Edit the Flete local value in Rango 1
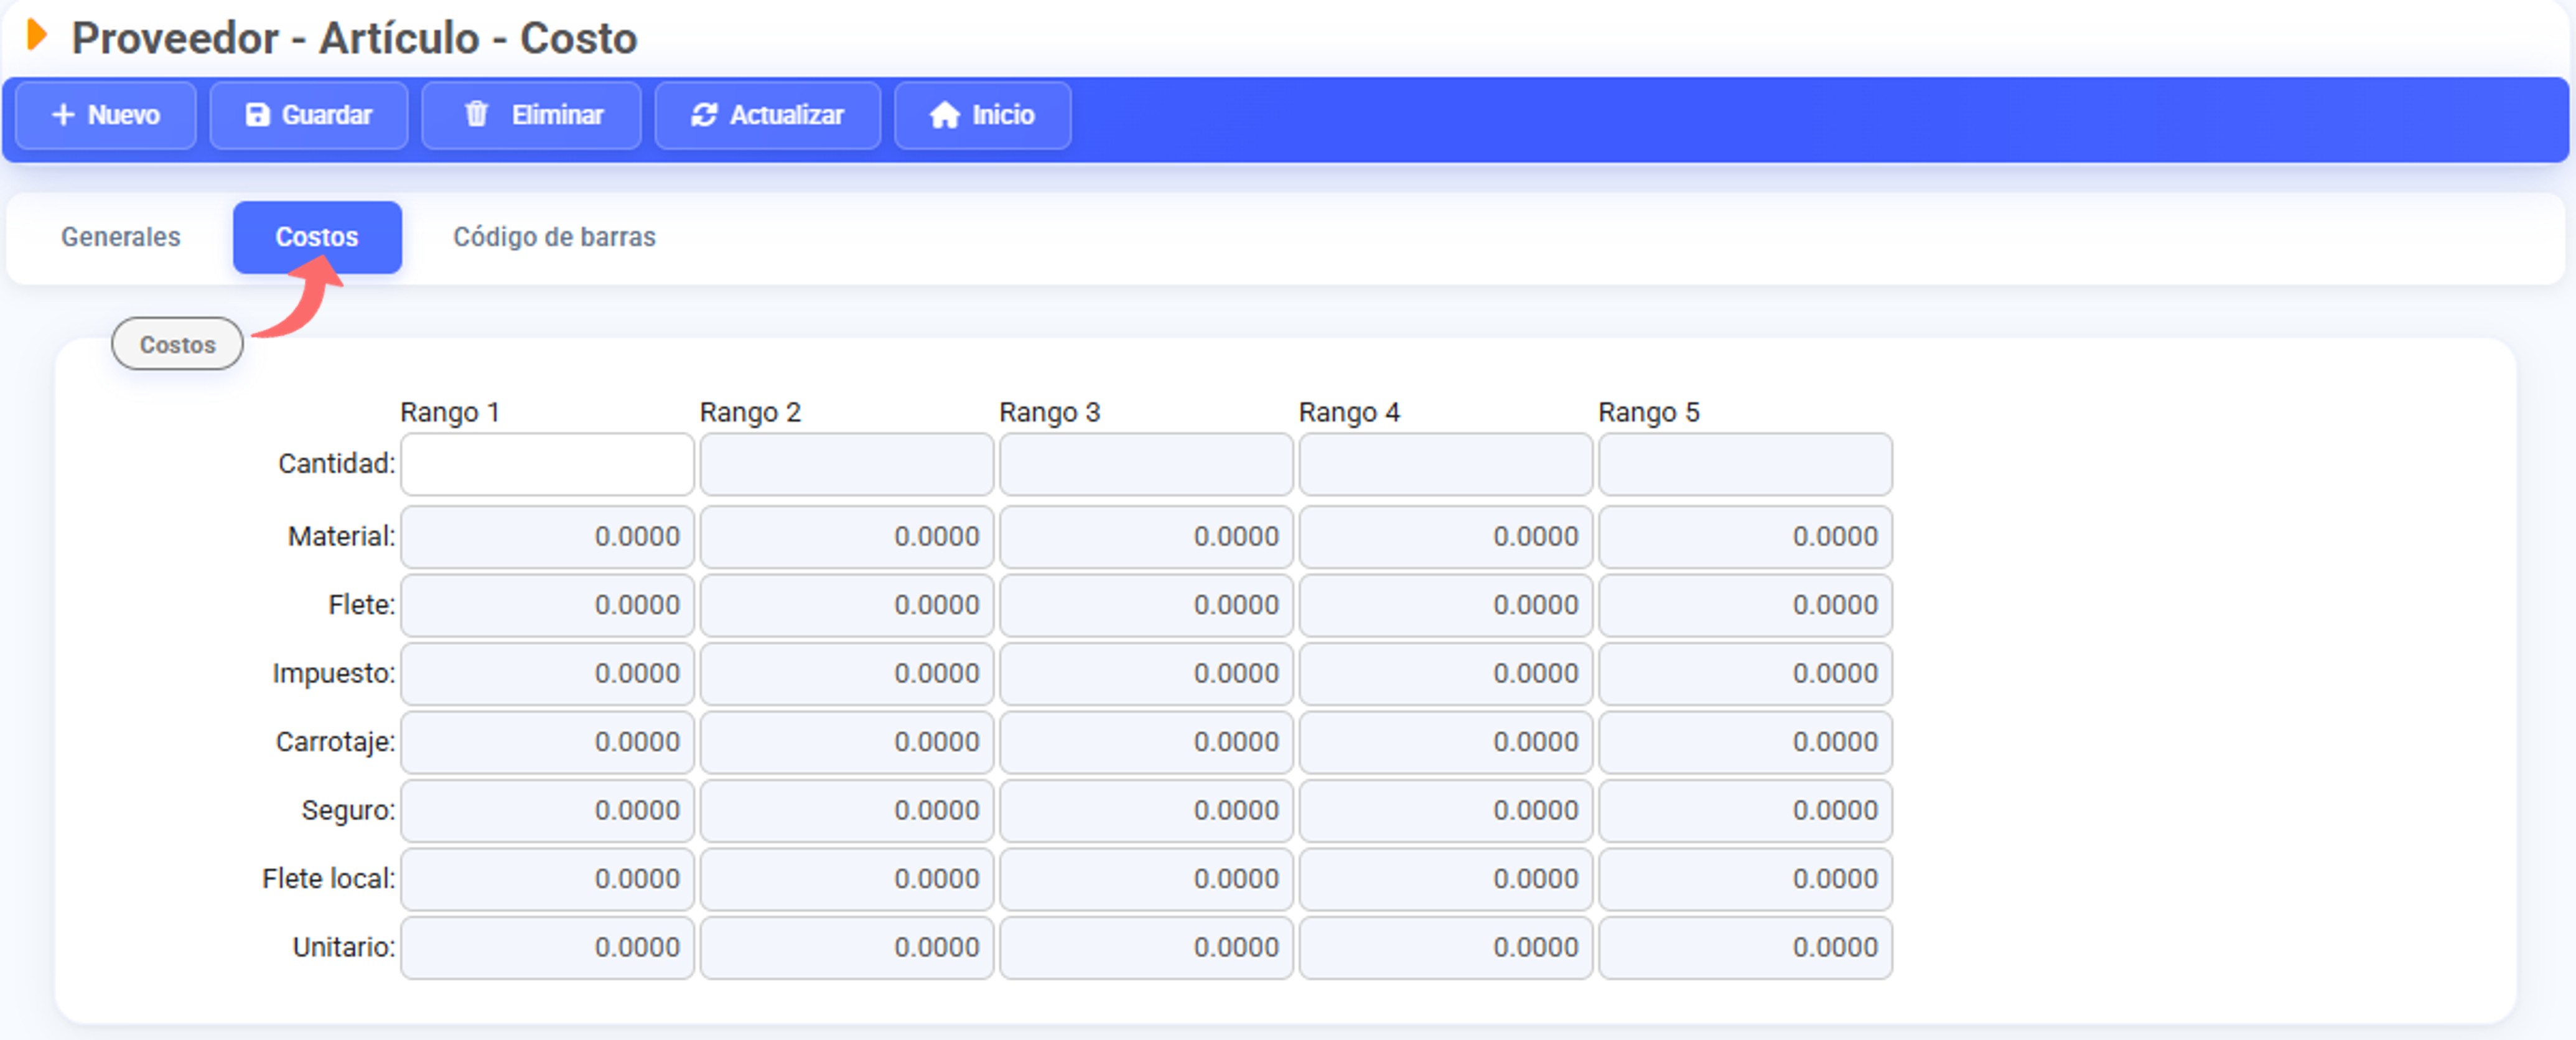Image resolution: width=2576 pixels, height=1040 pixels. 547,879
